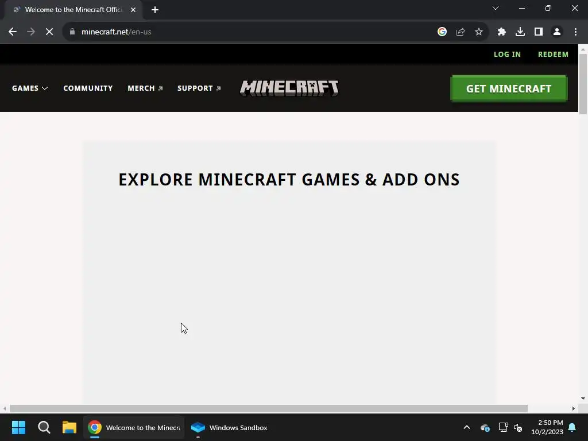Switch to Chrome taskbar window
The width and height of the screenshot is (588, 441).
pos(134,427)
